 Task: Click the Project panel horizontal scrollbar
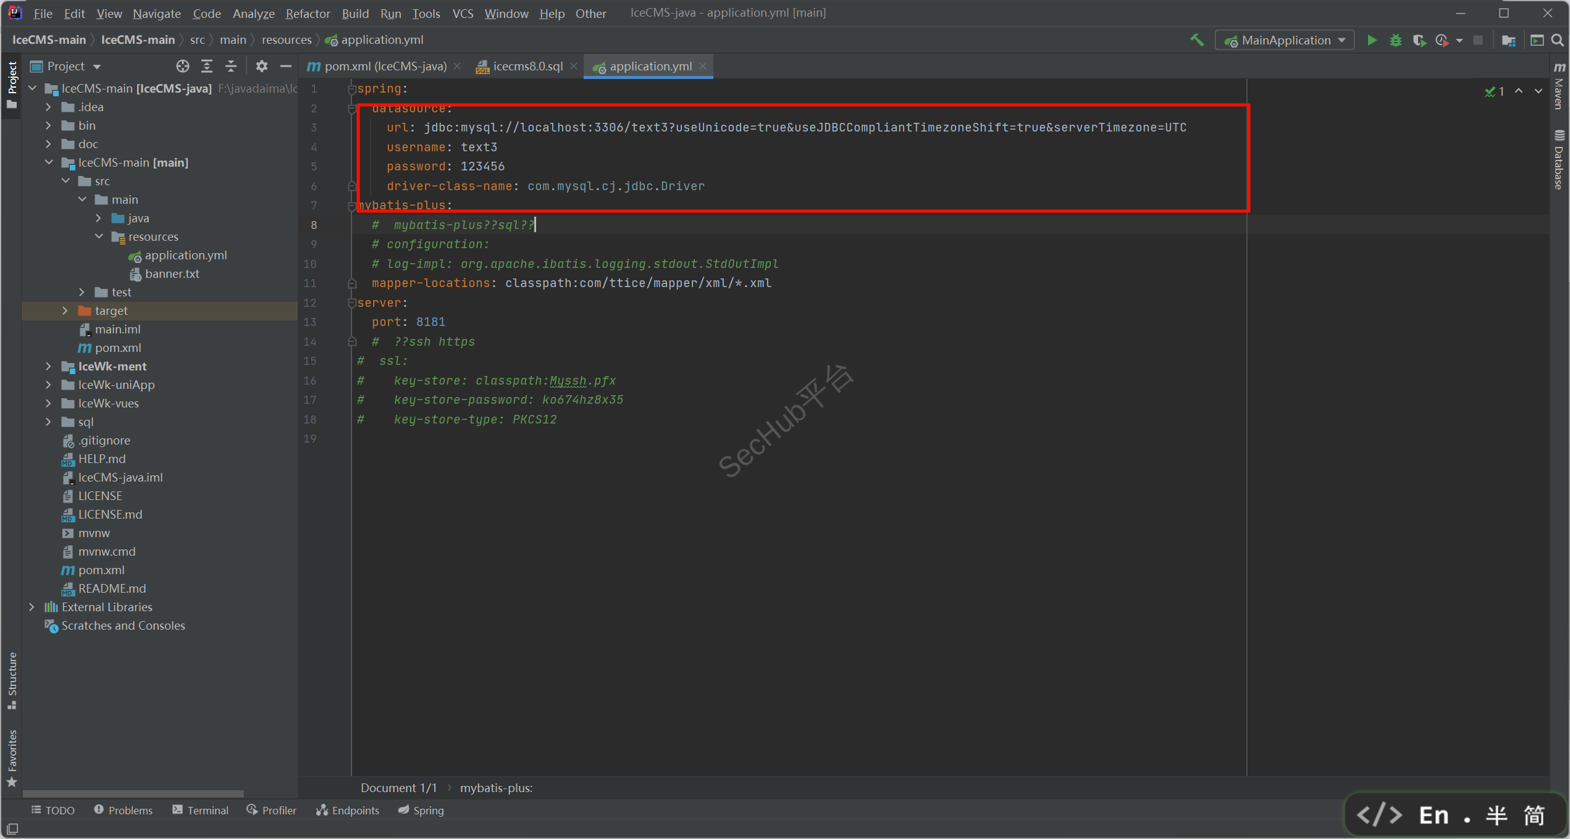click(x=133, y=793)
